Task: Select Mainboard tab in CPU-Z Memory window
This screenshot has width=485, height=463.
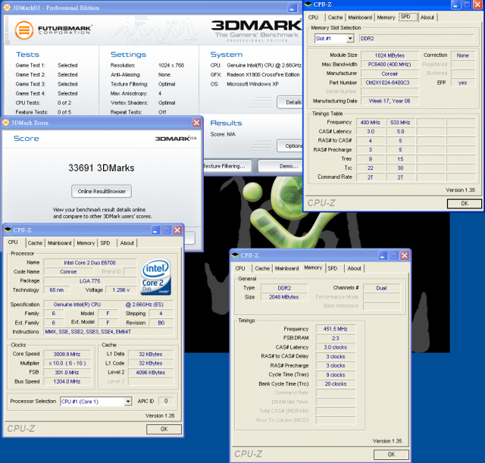Action: click(286, 268)
